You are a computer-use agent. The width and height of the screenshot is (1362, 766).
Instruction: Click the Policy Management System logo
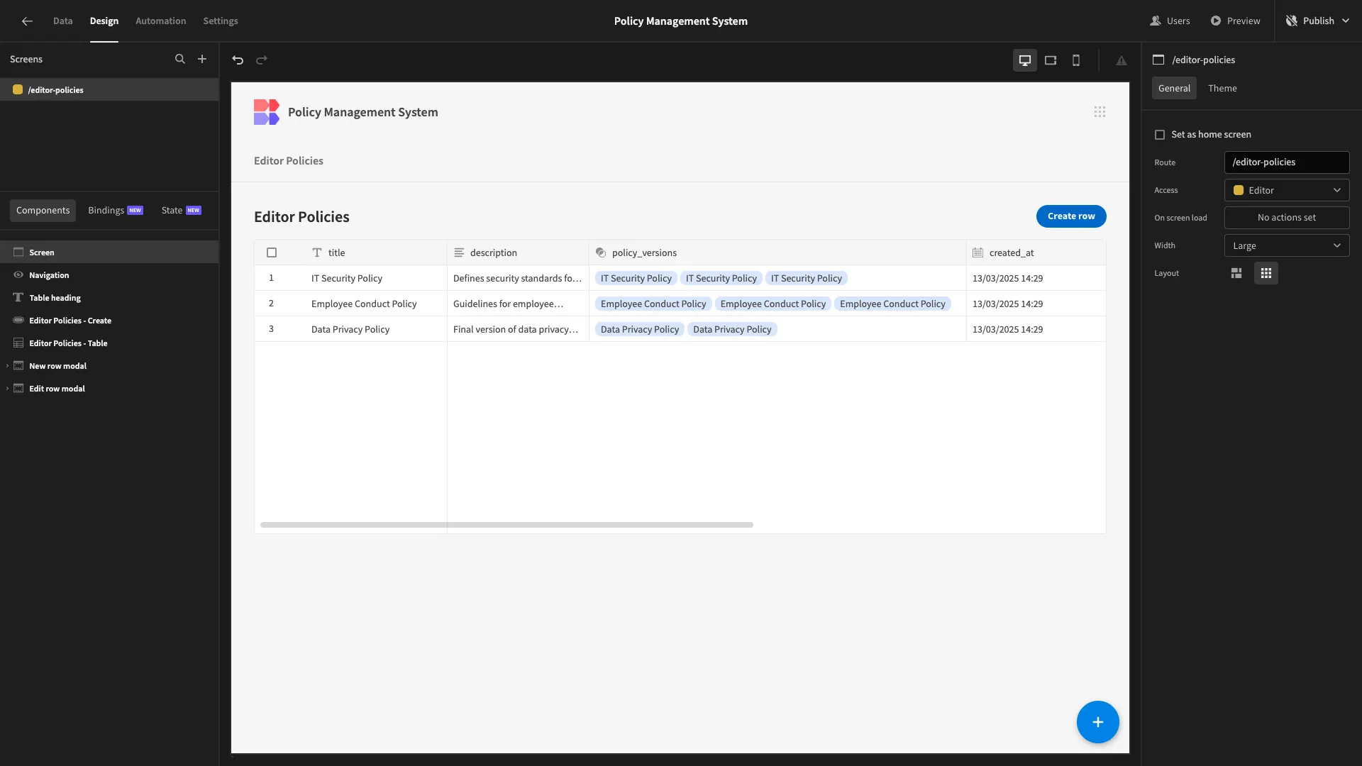[x=267, y=112]
